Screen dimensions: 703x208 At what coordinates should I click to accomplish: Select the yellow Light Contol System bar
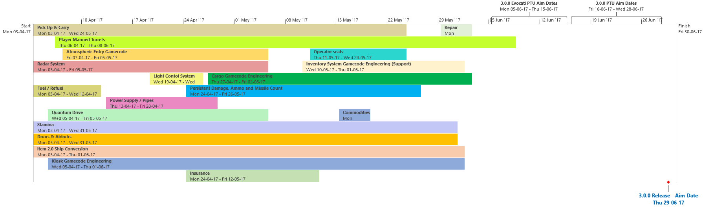tap(176, 79)
